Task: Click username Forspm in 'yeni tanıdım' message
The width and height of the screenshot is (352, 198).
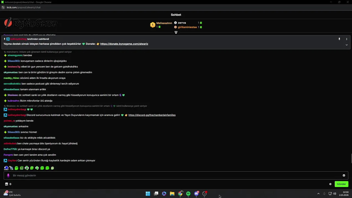Action: 8,155
